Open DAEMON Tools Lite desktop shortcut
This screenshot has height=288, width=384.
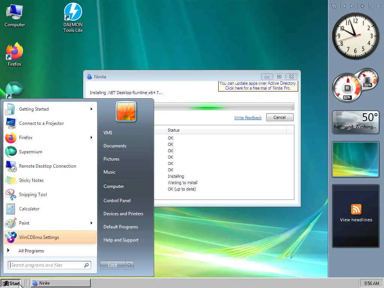pos(73,18)
